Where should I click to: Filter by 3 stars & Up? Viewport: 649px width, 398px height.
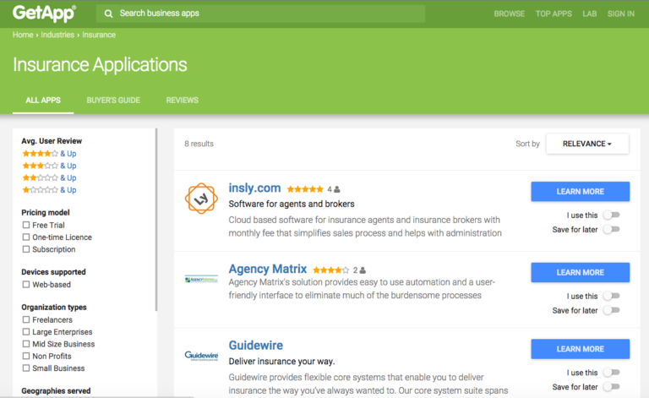[x=49, y=166]
